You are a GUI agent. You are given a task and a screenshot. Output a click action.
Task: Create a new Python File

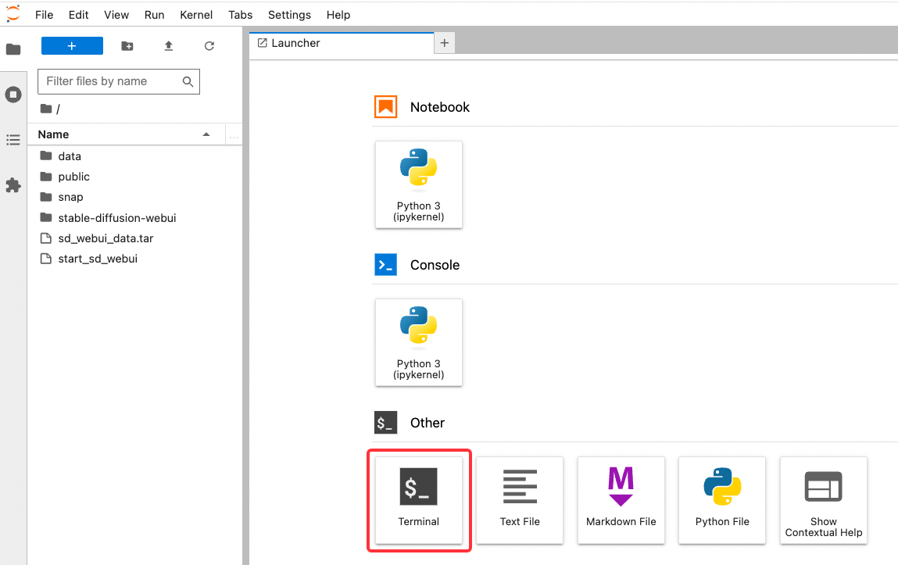coord(722,500)
